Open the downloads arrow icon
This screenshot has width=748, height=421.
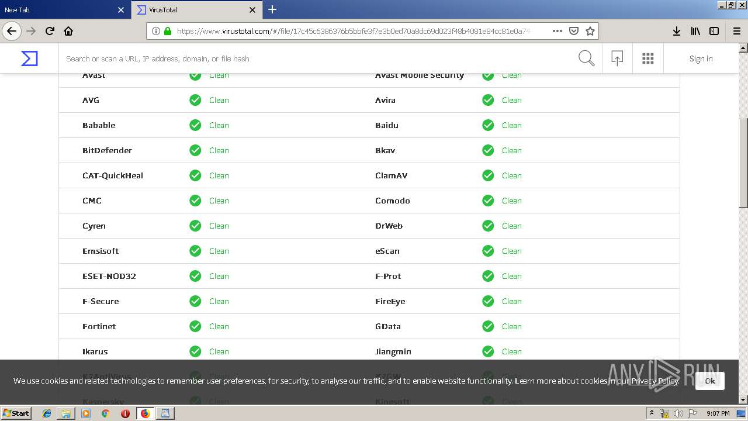click(x=677, y=31)
